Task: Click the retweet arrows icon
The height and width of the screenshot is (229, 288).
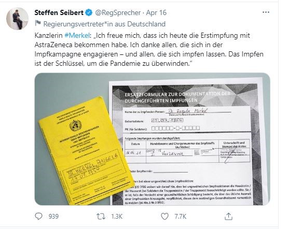Action: click(x=101, y=217)
